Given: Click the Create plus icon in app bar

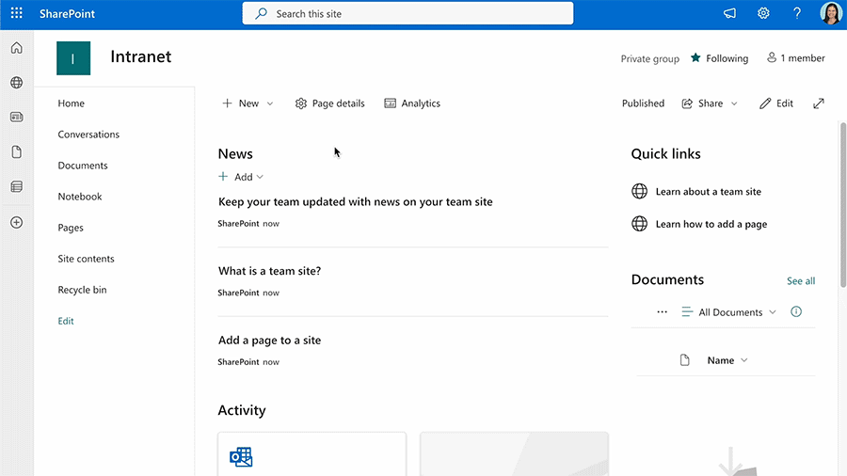Looking at the screenshot, I should [17, 222].
